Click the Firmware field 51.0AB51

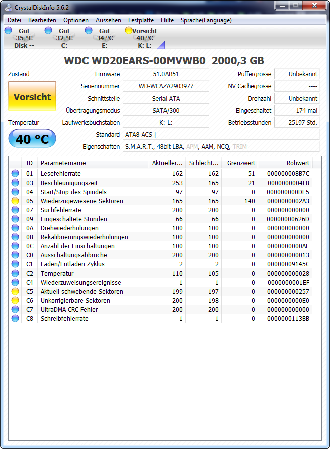click(166, 74)
